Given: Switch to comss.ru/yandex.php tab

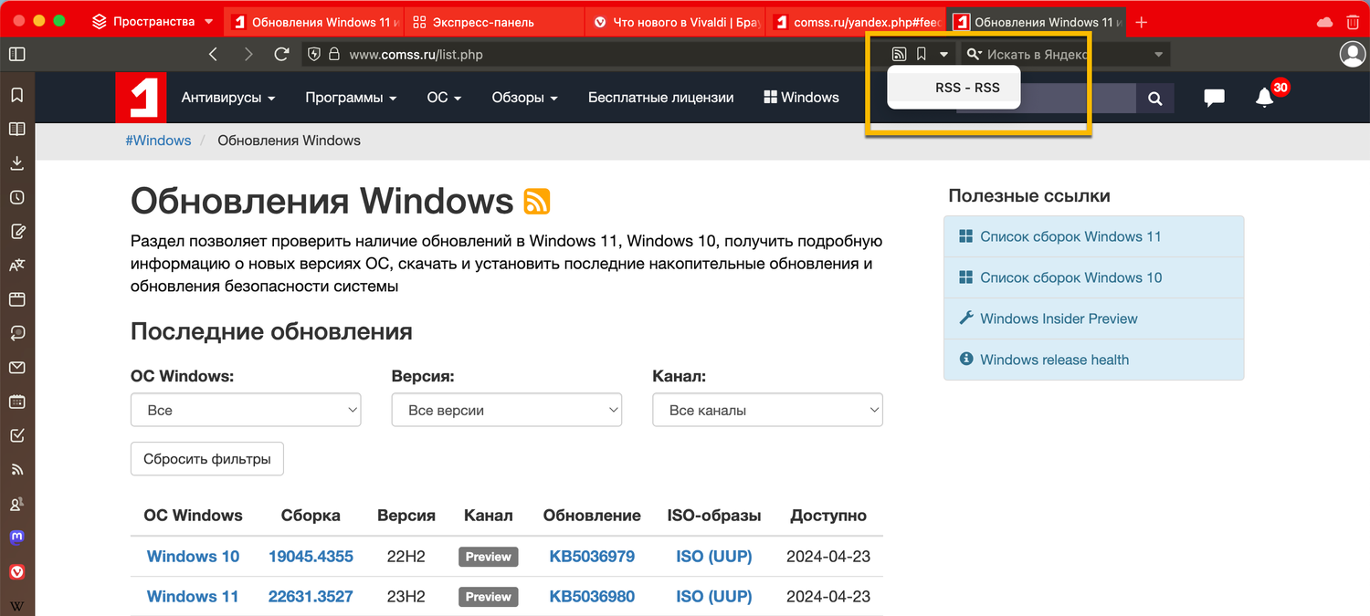Looking at the screenshot, I should click(x=856, y=22).
